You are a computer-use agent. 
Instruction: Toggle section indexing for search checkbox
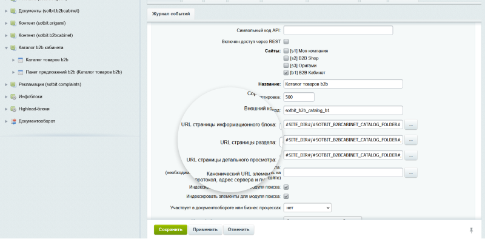coord(286,187)
